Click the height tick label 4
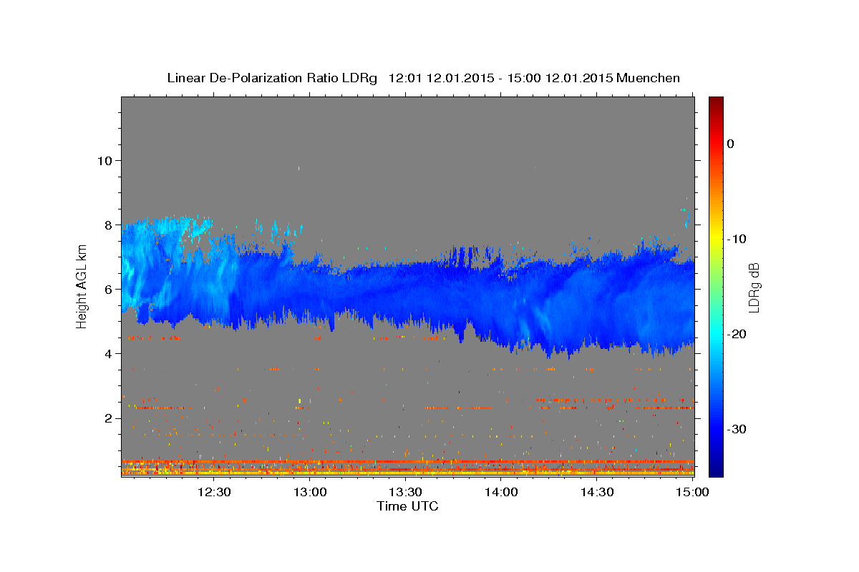859x572 pixels. click(108, 353)
